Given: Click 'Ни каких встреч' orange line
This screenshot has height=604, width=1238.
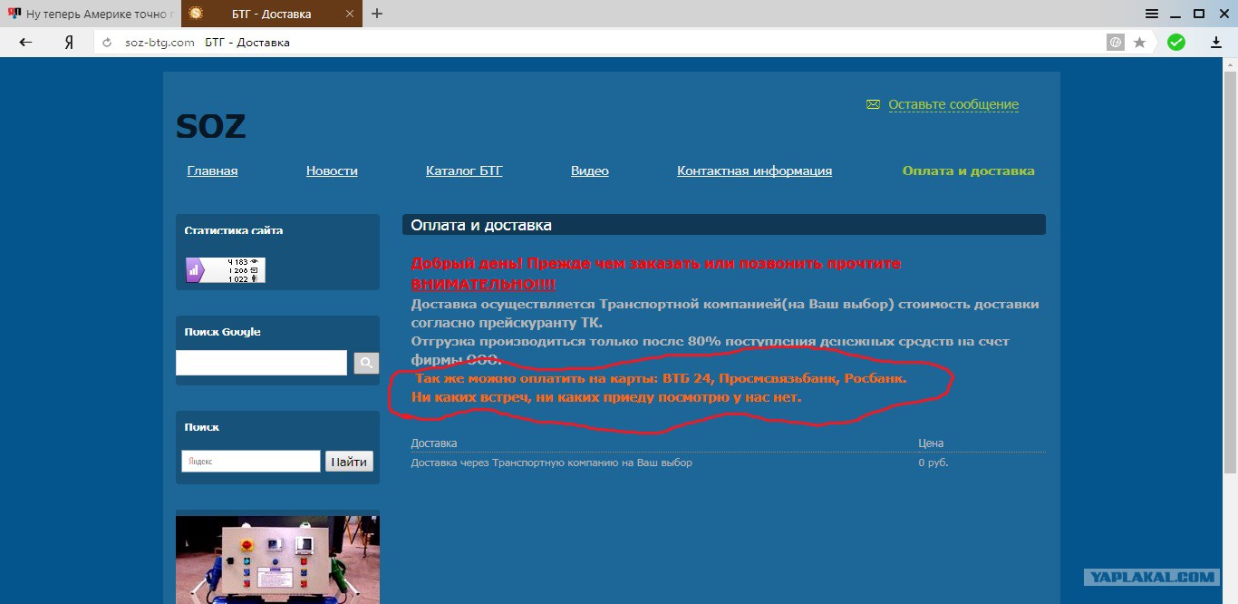Looking at the screenshot, I should (606, 397).
